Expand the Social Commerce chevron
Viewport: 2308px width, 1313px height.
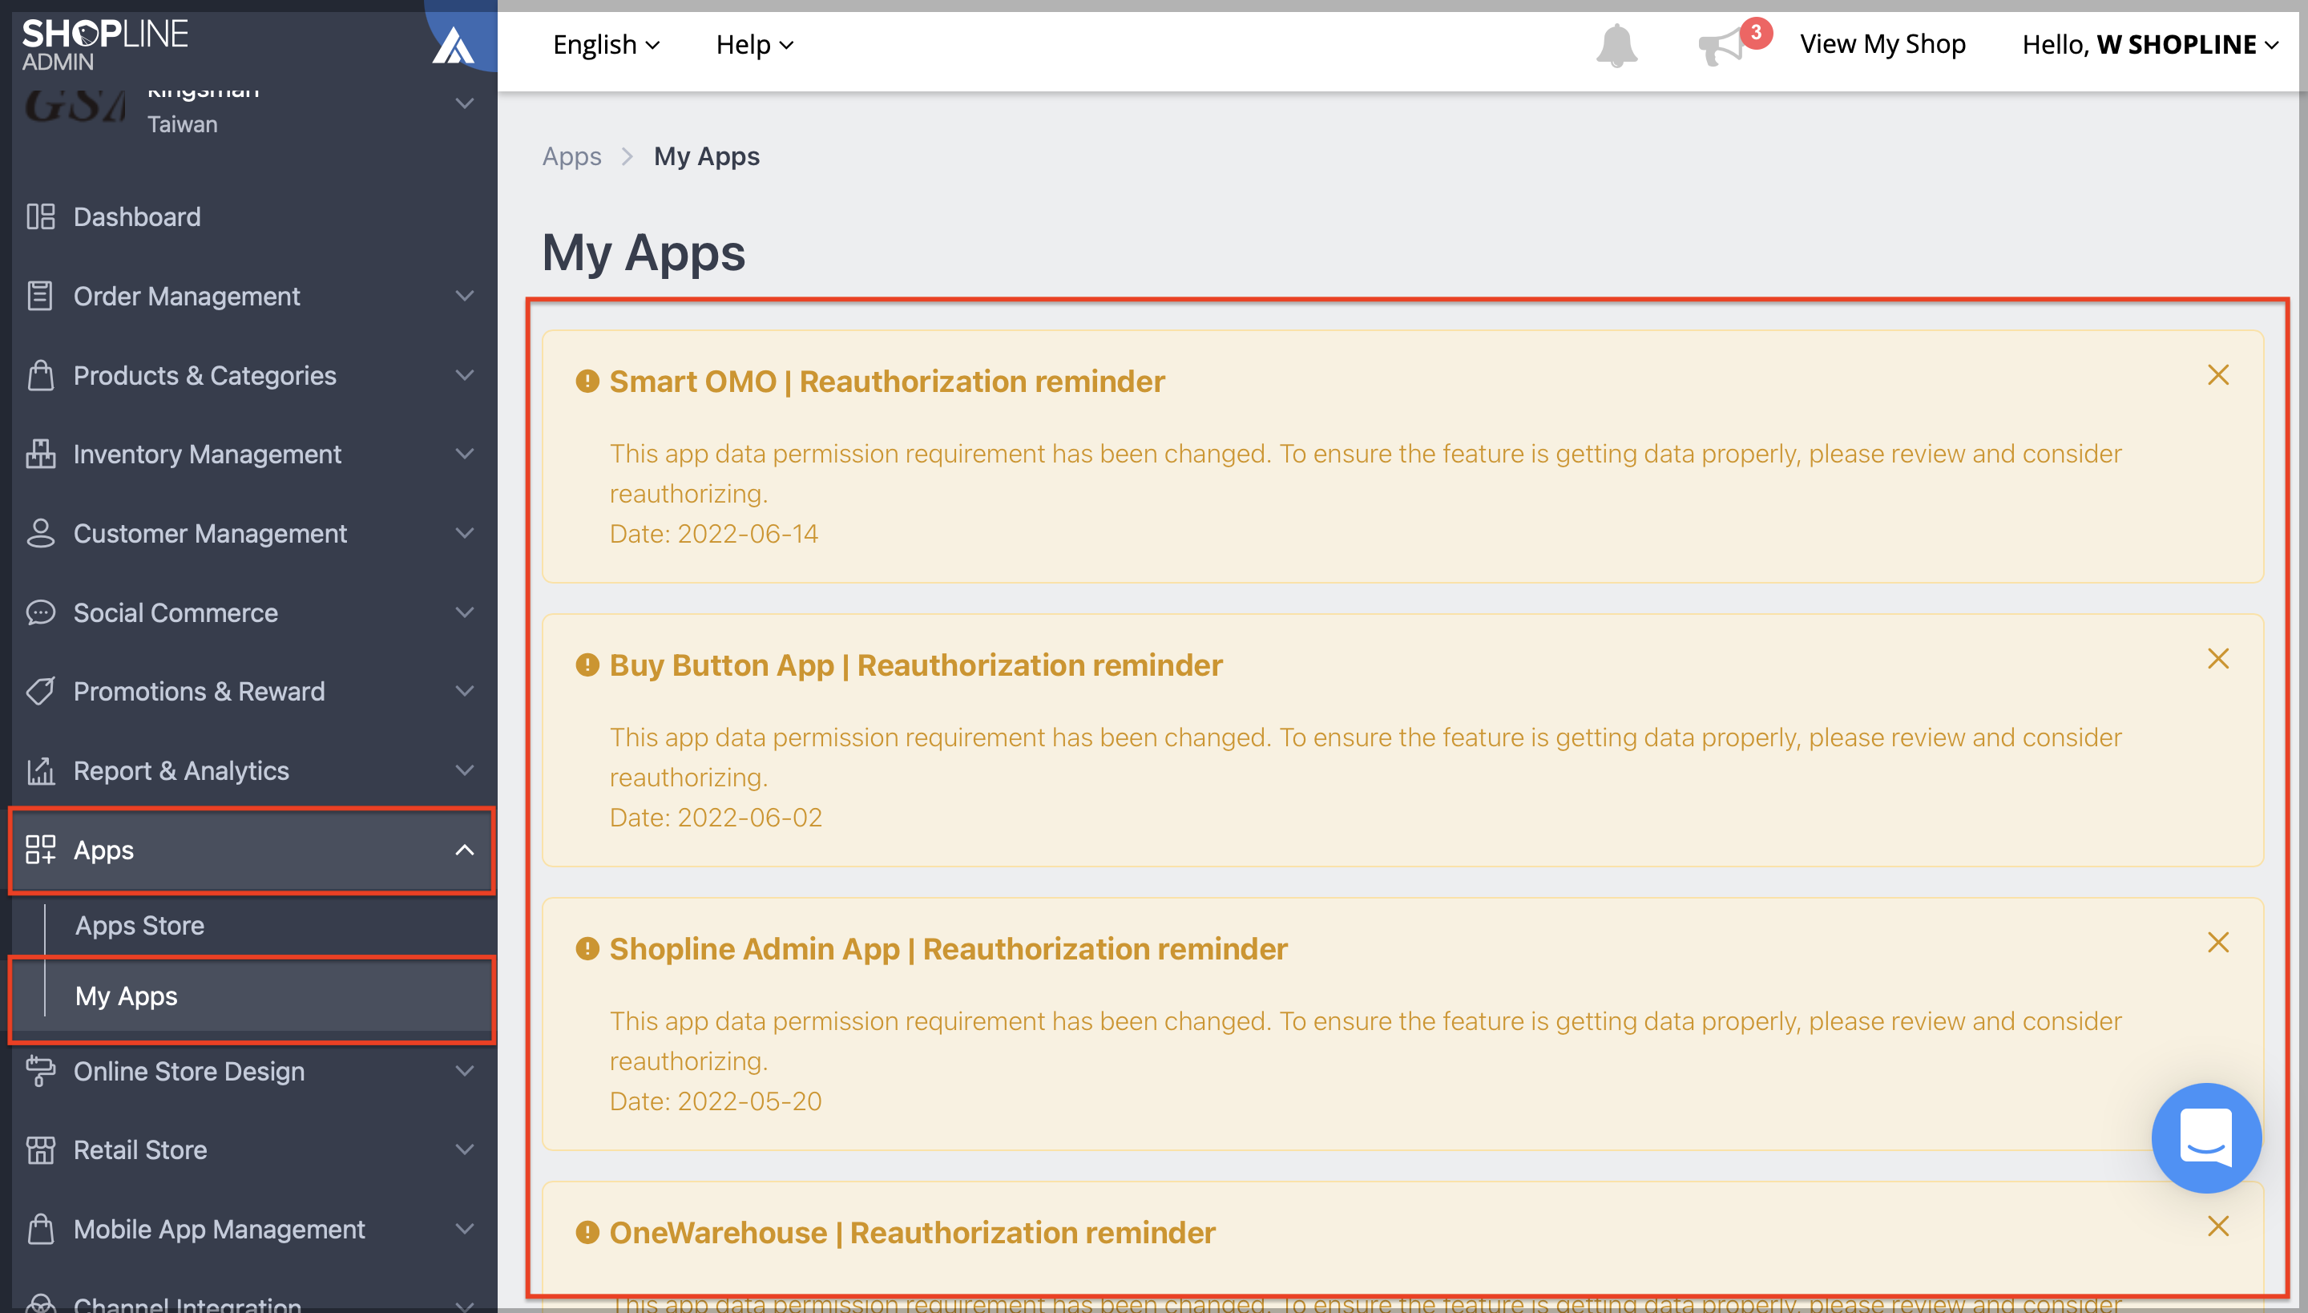tap(464, 612)
